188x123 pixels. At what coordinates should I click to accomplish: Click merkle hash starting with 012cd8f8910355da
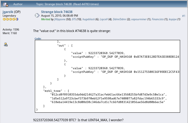click(x=108, y=95)
